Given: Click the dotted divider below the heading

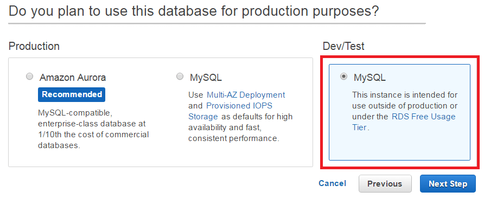Looking at the screenshot, I should coord(217,23).
